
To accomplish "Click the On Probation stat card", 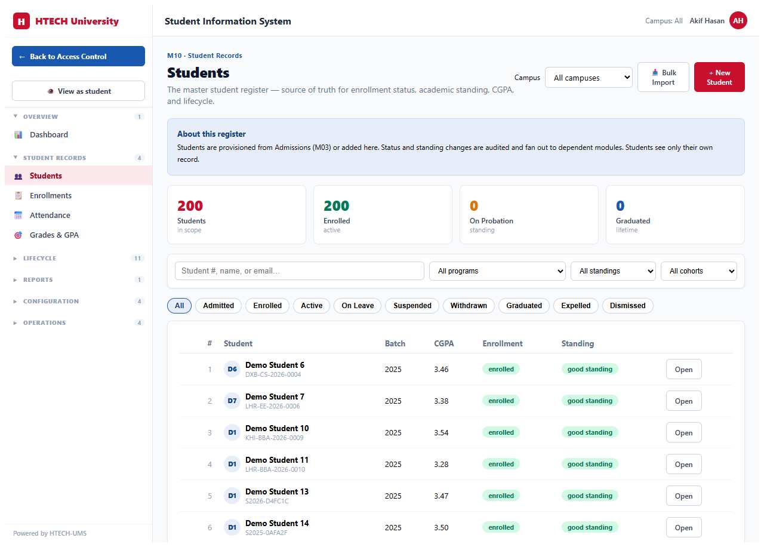I will click(x=529, y=214).
